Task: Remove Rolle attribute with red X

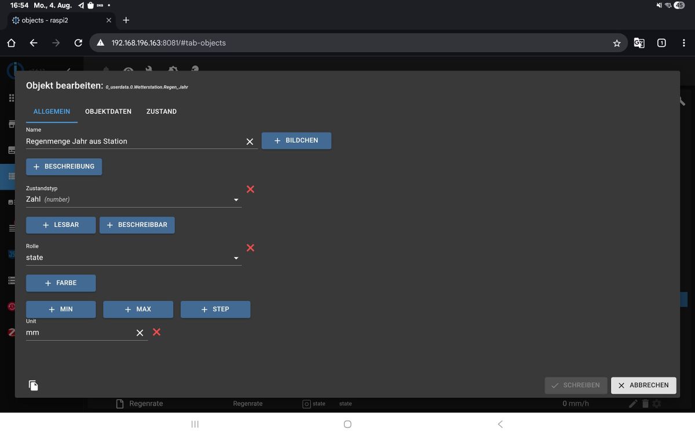Action: pyautogui.click(x=250, y=248)
